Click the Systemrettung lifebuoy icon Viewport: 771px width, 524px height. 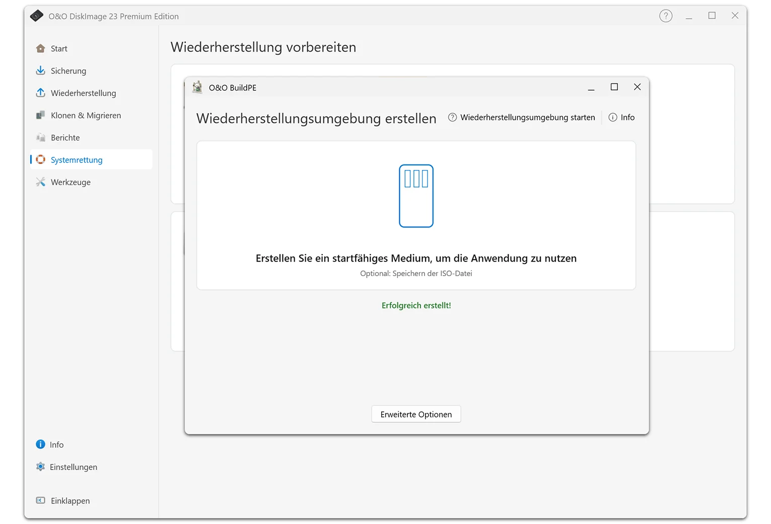pos(41,159)
